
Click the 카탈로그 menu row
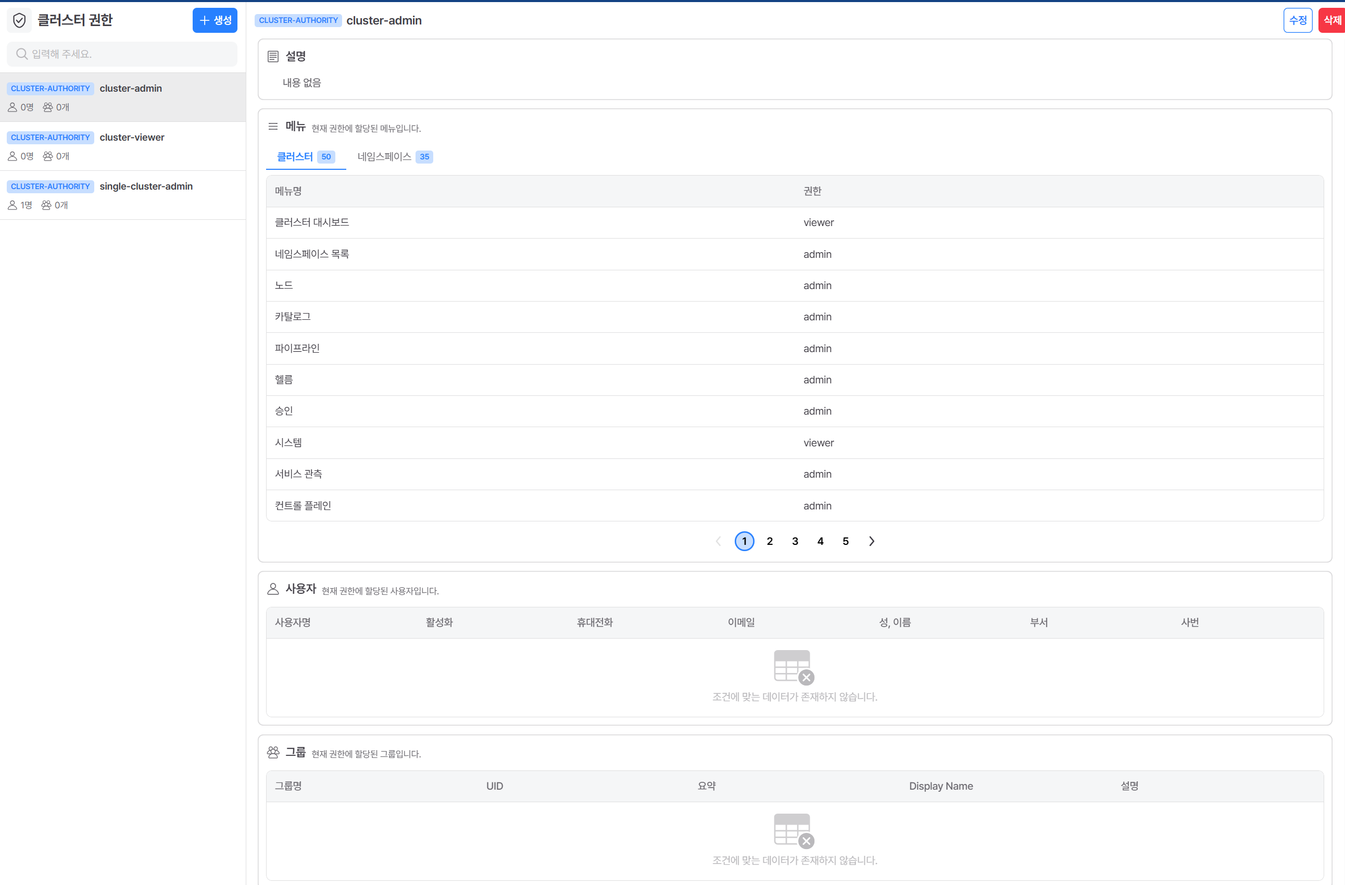(x=795, y=317)
